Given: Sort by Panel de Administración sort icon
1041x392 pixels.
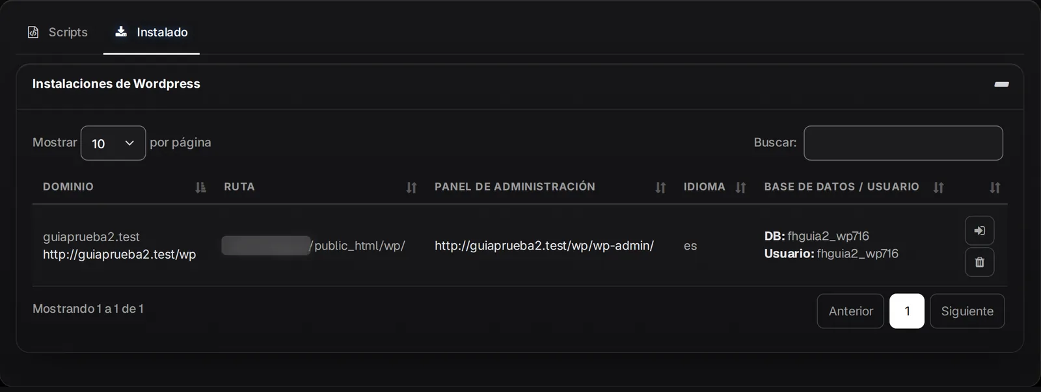Looking at the screenshot, I should (x=660, y=187).
